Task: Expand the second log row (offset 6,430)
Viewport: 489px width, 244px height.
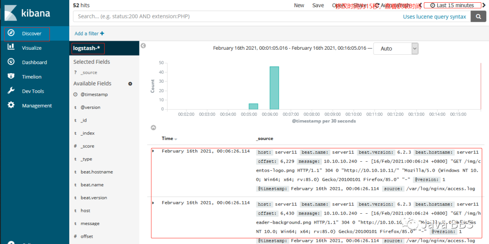Action: [x=153, y=203]
